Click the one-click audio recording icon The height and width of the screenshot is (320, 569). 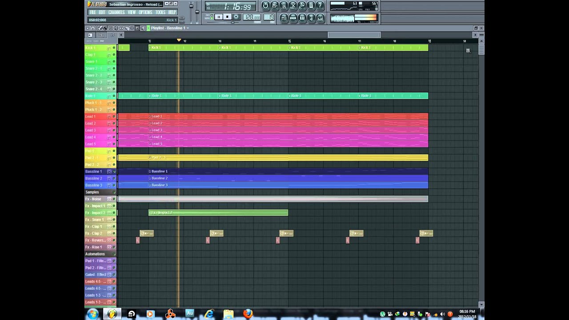pos(302,6)
